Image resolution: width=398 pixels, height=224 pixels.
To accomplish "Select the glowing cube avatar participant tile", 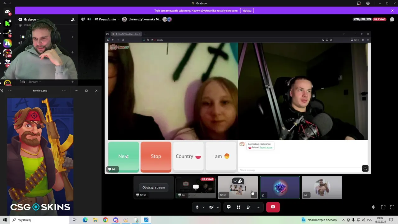I will (280, 187).
